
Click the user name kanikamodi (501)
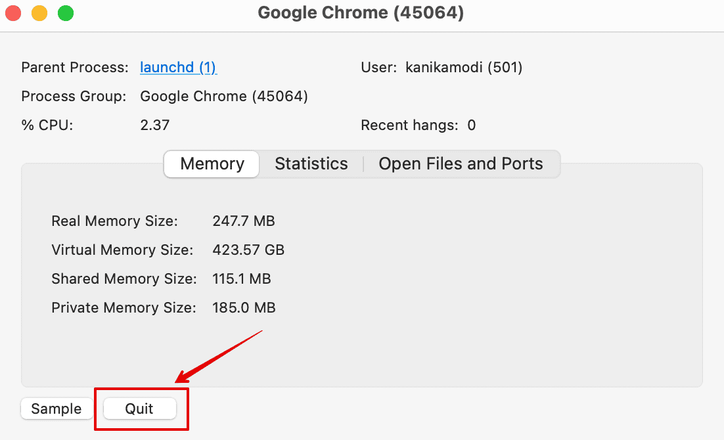coord(464,68)
